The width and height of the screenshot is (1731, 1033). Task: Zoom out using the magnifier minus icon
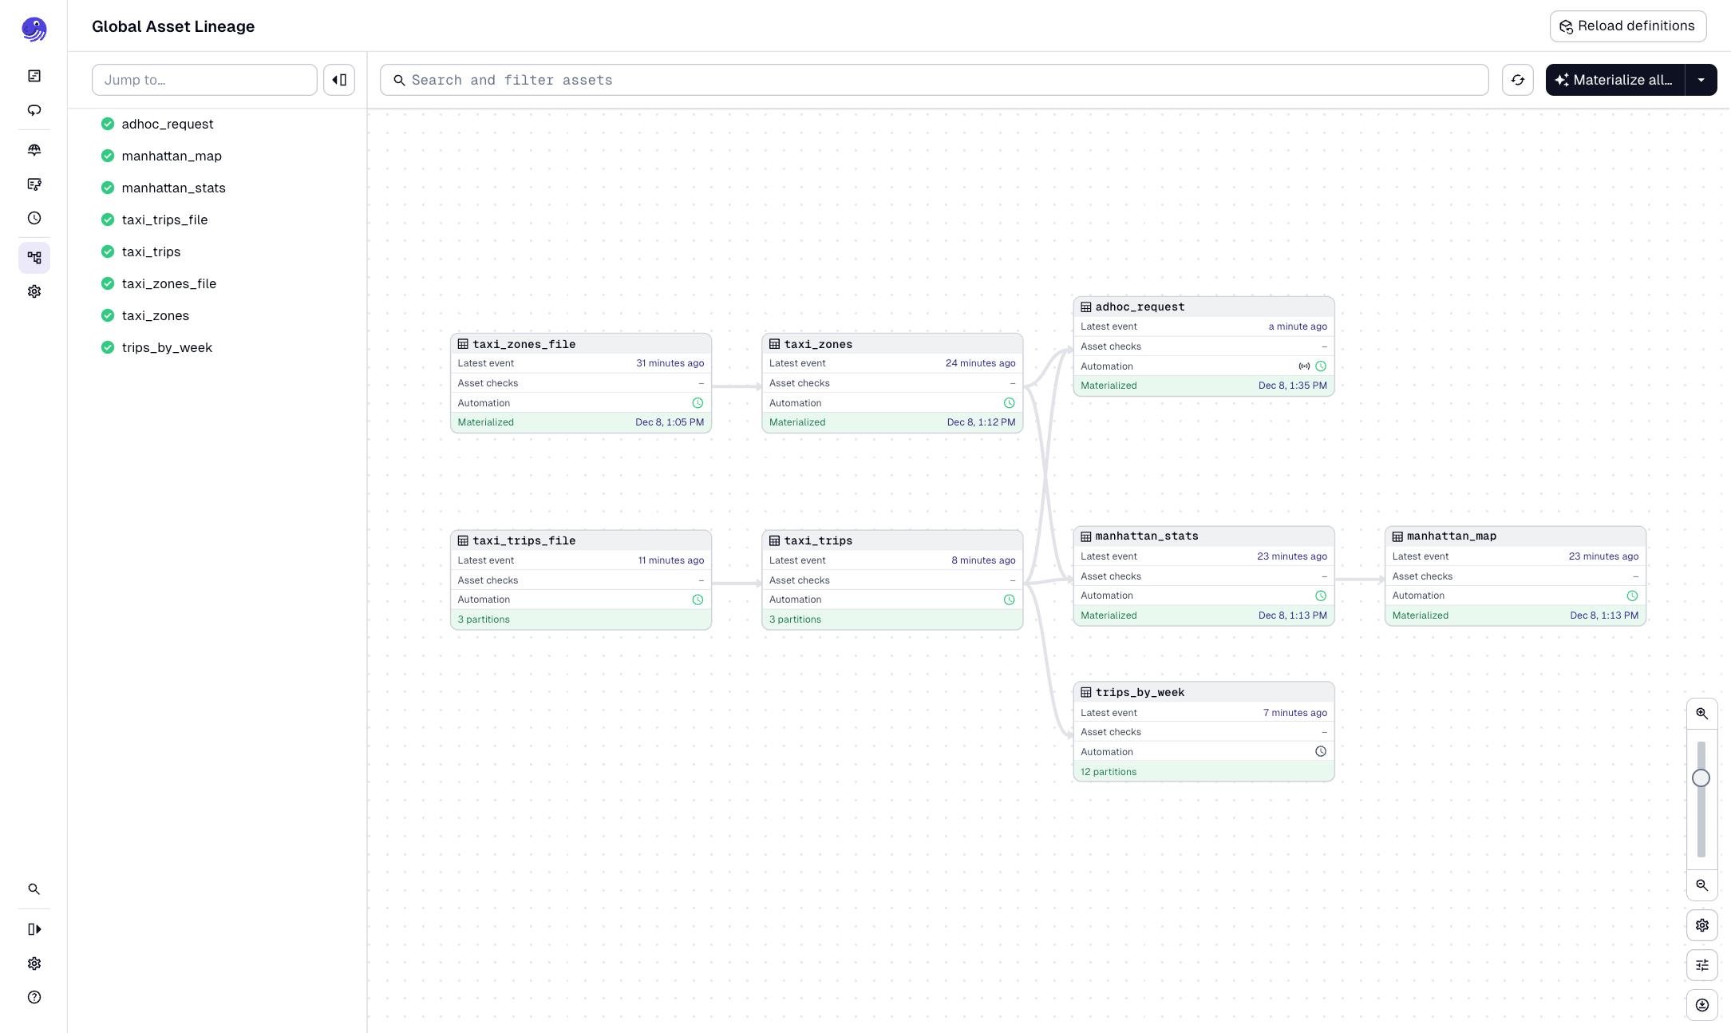(x=1701, y=885)
